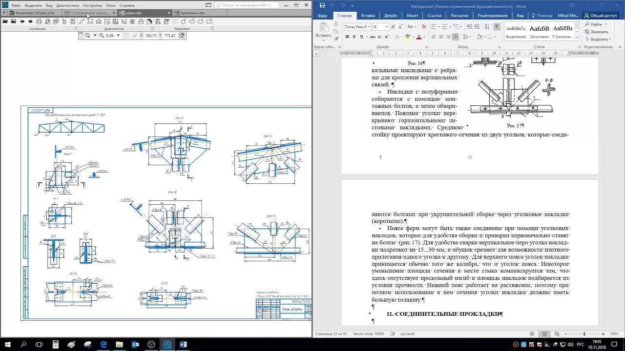Image resolution: width=625 pixels, height=351 pixels.
Task: Click the zoom-in magnifier in KOMPAS floating bar
Action: (102, 35)
